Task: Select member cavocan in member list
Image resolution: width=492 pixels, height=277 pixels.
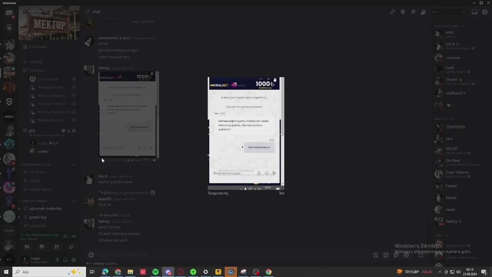Action: click(457, 58)
